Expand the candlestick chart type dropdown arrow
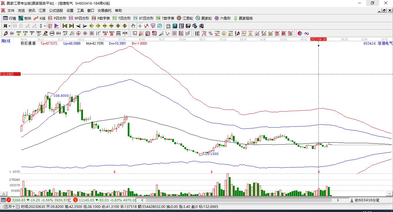This screenshot has height=212, width=393. tap(45, 26)
